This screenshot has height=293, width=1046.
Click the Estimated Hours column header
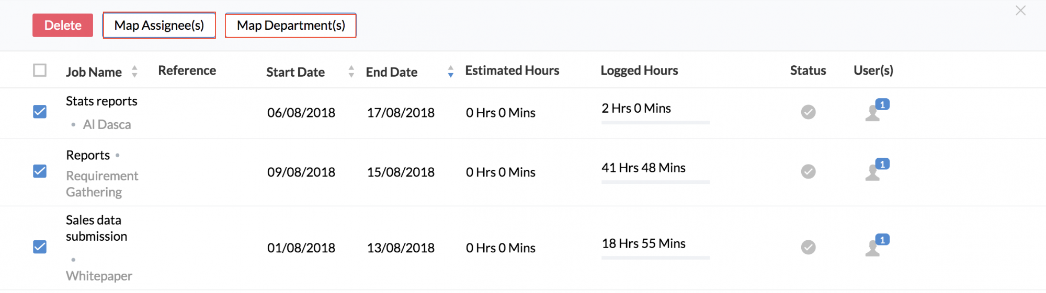click(x=512, y=71)
